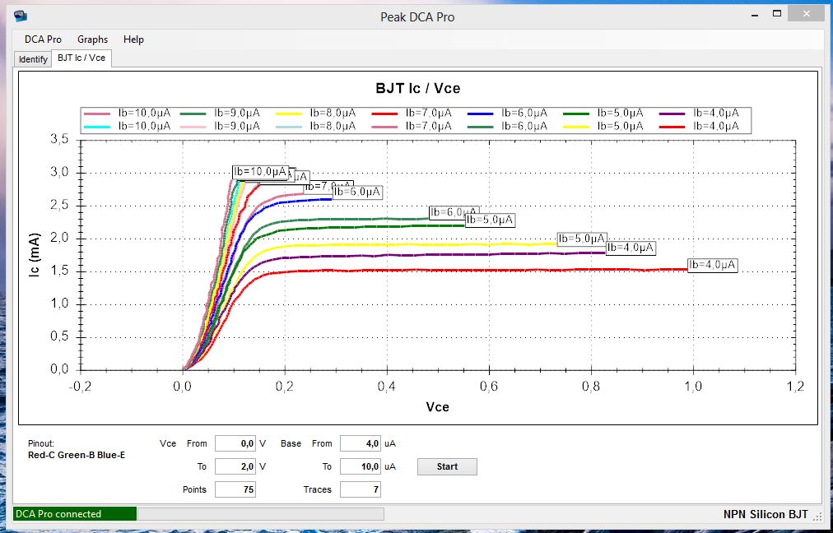Click the Peak DCA Pro app icon in title bar
Viewport: 833px width, 533px height.
pos(21,16)
